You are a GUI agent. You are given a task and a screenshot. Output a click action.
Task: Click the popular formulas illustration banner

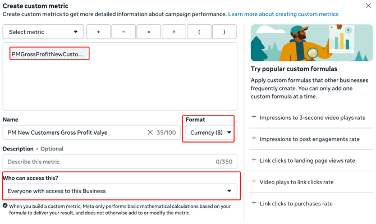coord(311,43)
